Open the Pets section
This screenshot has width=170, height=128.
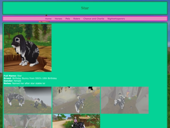(x=68, y=19)
